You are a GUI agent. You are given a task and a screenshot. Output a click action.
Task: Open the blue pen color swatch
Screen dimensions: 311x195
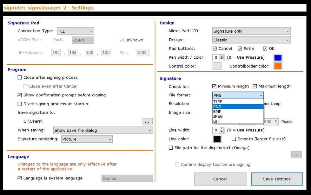pos(278,57)
